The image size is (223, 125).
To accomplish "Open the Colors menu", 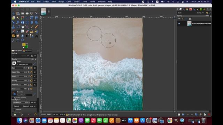I will (x=77, y=2).
